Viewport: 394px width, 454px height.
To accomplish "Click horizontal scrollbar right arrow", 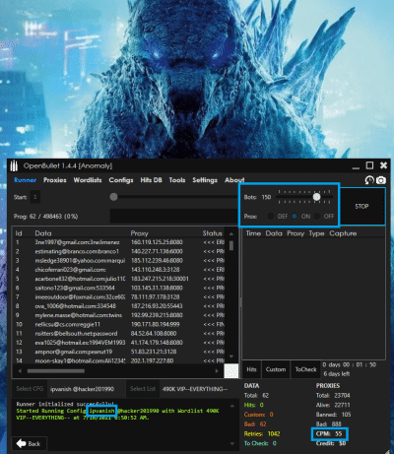I will coord(217,371).
